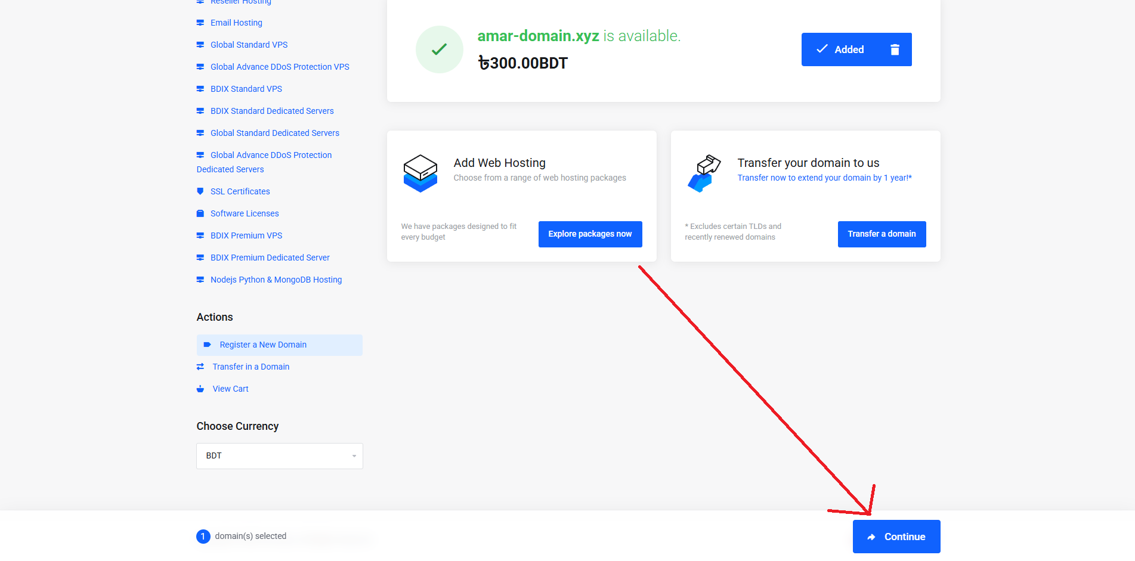Open Global Advance DDoS Protection Dedicated Servers
Viewport: 1135px width, 561px height.
264,162
